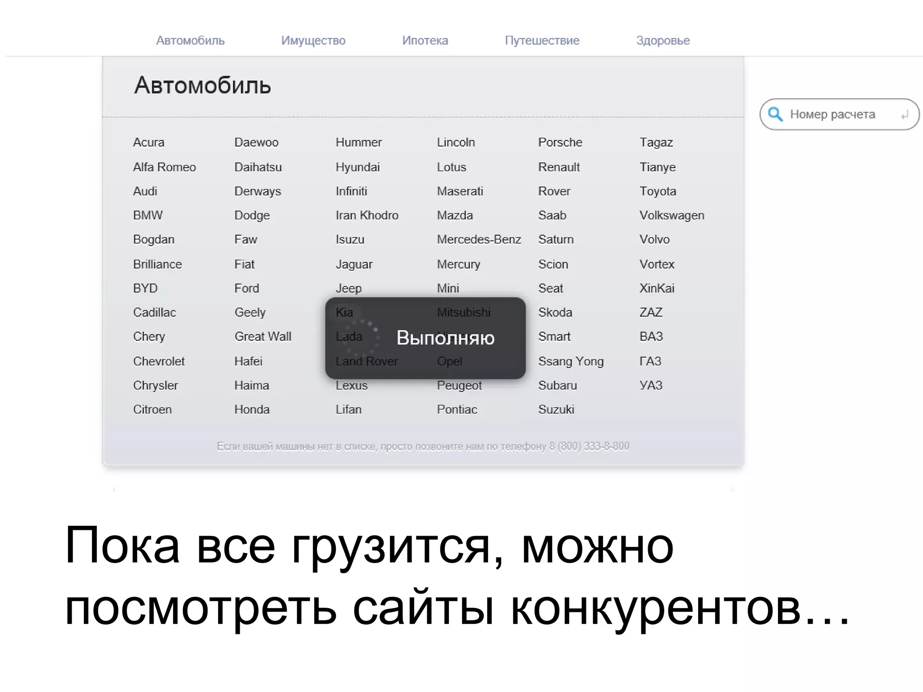Viewport: 923px width, 692px height.
Task: Select the Bogdan brand
Action: 154,240
